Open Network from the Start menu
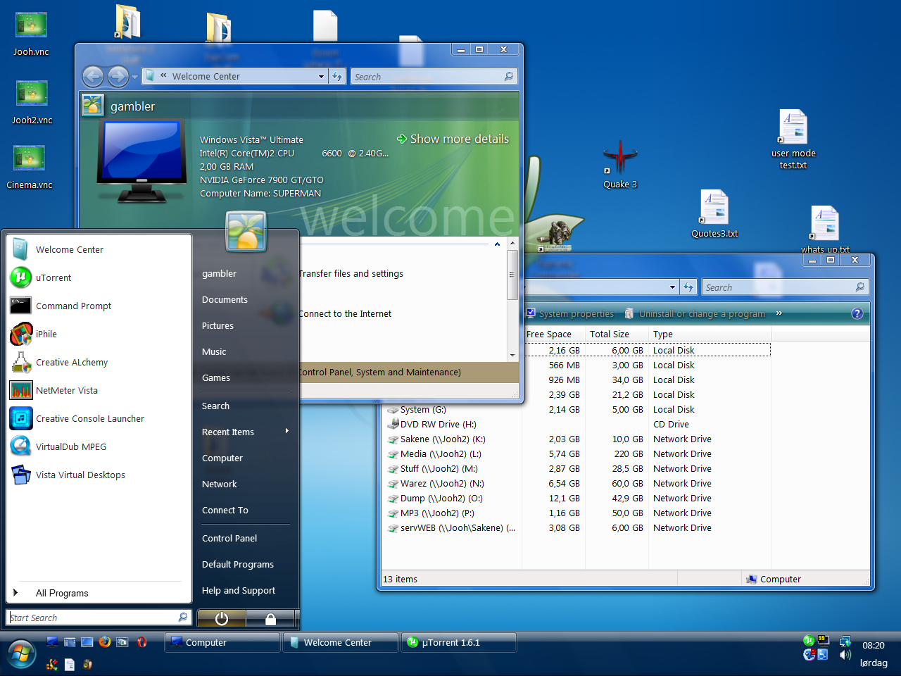This screenshot has width=901, height=676. coord(219,484)
